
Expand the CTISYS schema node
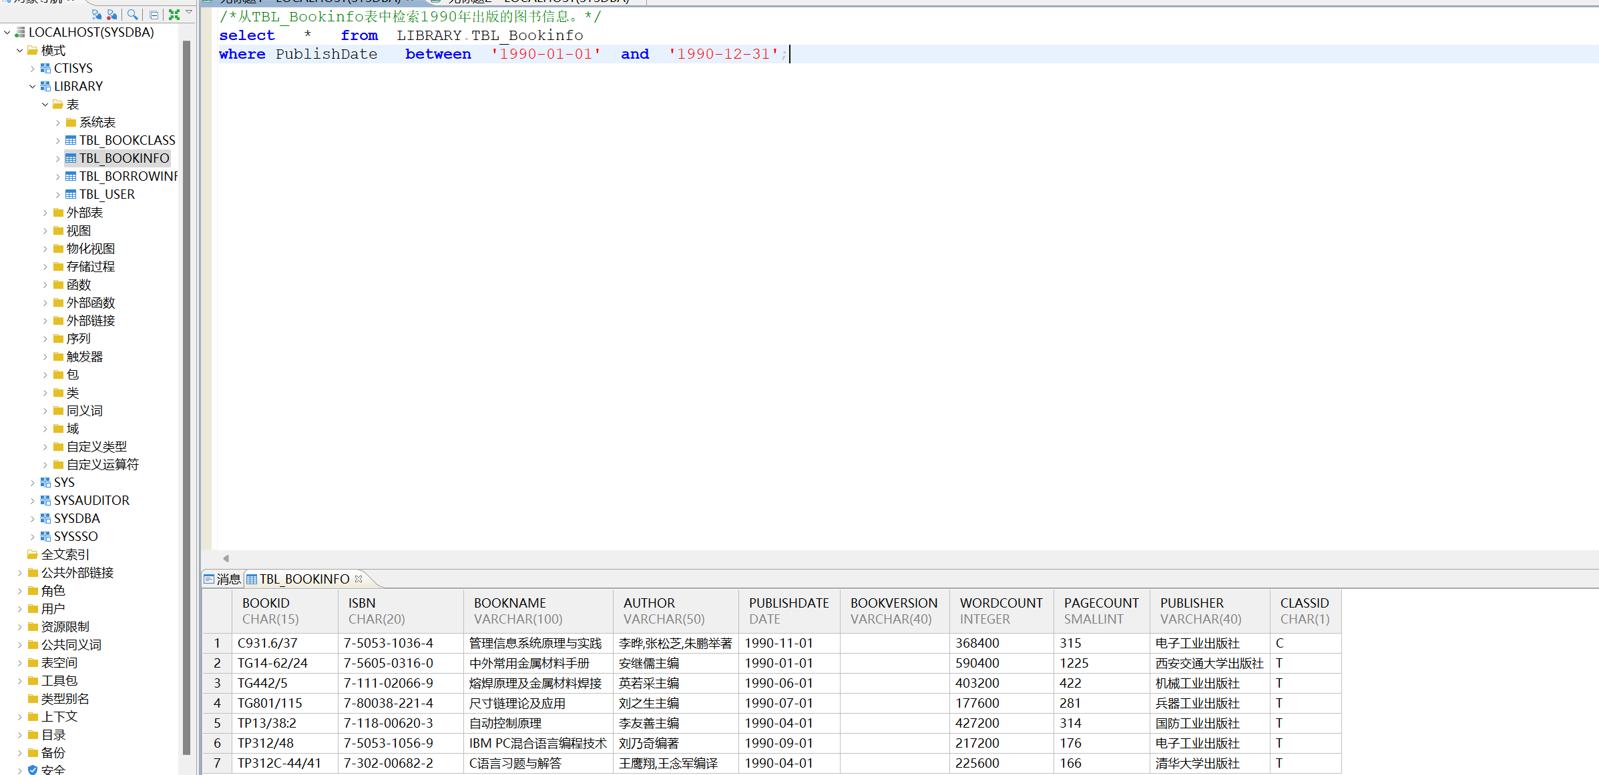pyautogui.click(x=32, y=68)
